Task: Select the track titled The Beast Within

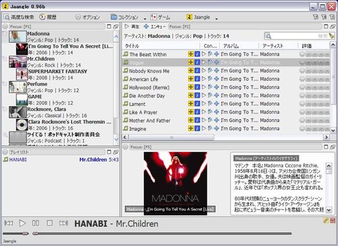Action: pos(148,54)
